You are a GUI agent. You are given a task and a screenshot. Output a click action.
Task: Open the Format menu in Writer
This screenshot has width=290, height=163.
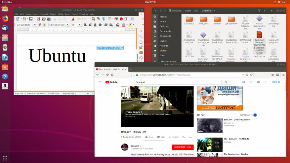click(44, 14)
